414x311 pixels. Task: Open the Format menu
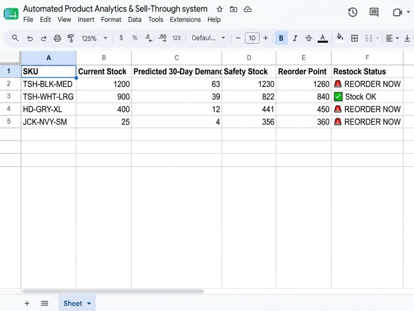coord(111,19)
